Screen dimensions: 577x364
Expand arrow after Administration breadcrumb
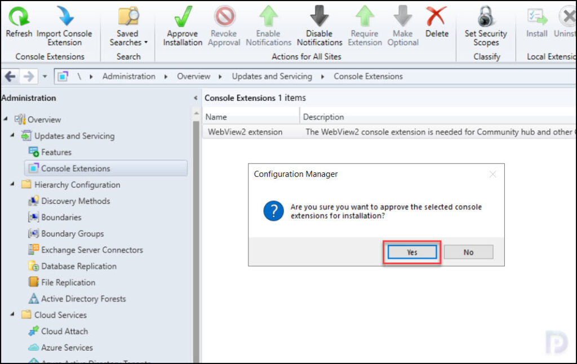click(x=166, y=77)
